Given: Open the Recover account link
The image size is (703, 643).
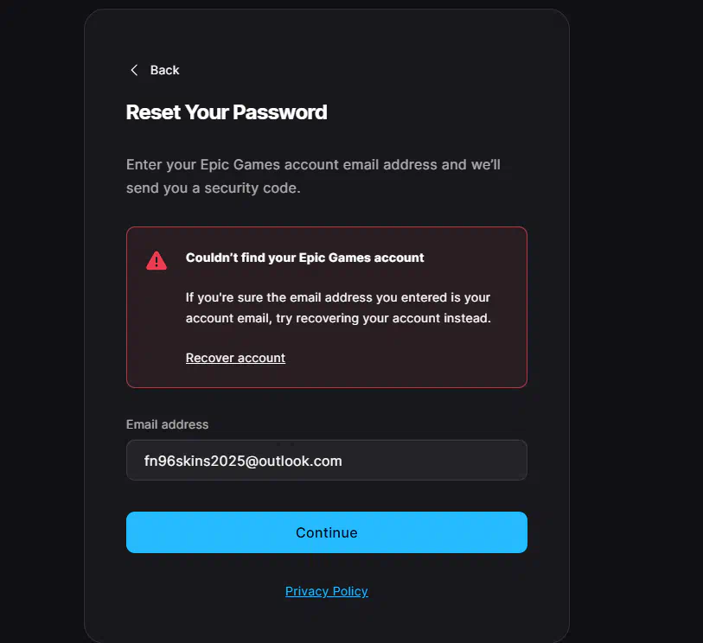Looking at the screenshot, I should pyautogui.click(x=235, y=358).
